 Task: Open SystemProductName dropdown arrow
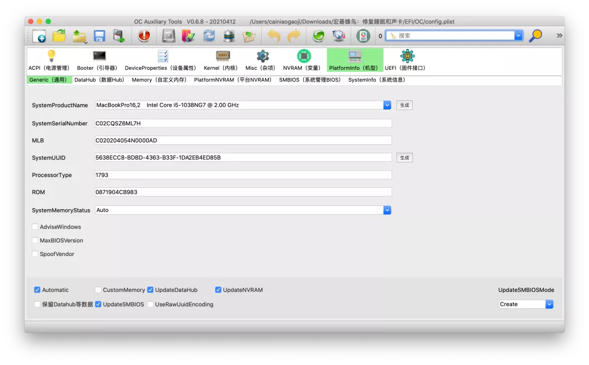click(x=387, y=105)
